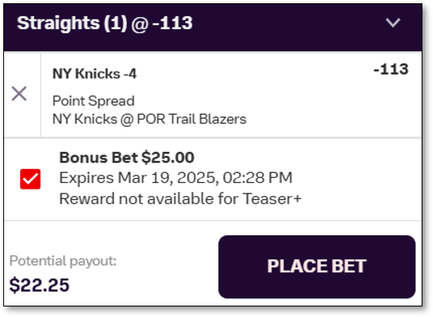
Task: Click the PLACE BET button
Action: click(317, 267)
